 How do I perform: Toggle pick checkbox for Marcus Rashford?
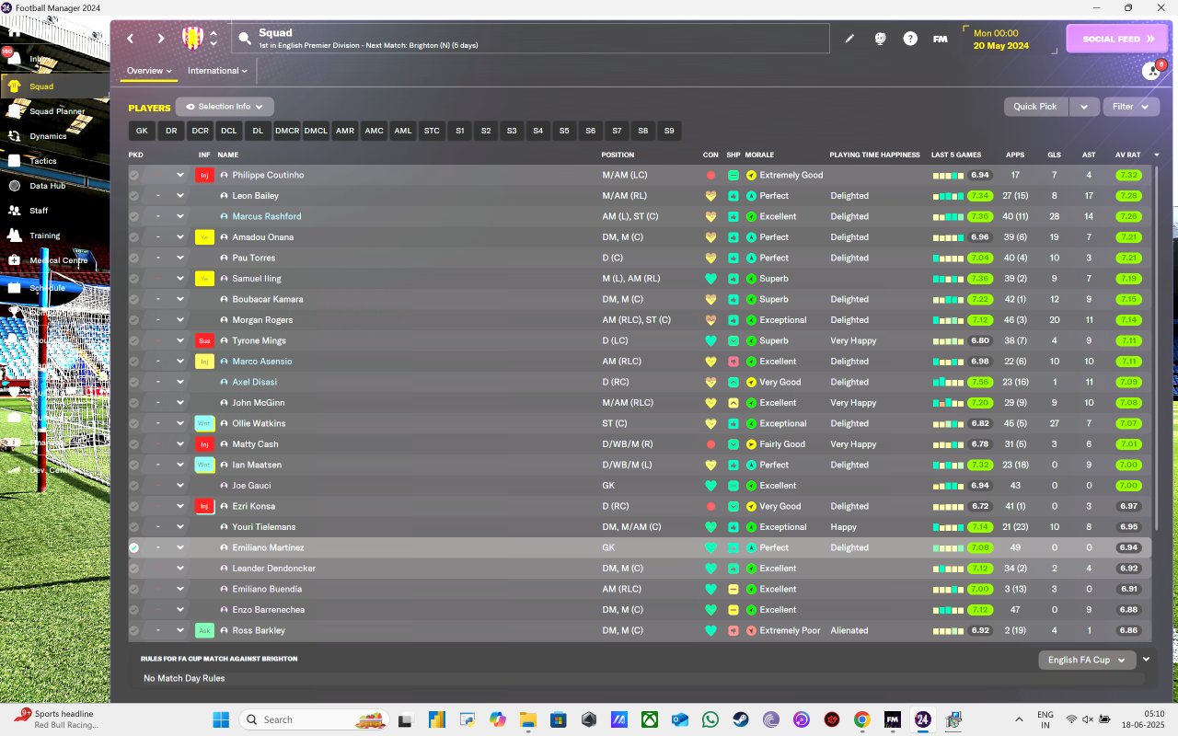coord(134,216)
